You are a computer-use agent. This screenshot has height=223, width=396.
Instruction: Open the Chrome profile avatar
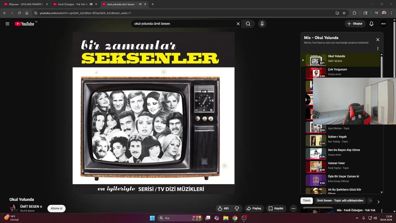coord(384,13)
